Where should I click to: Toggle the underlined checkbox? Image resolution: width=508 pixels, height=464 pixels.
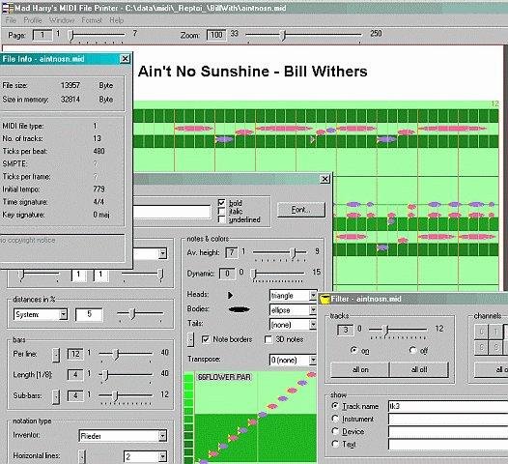coord(221,219)
